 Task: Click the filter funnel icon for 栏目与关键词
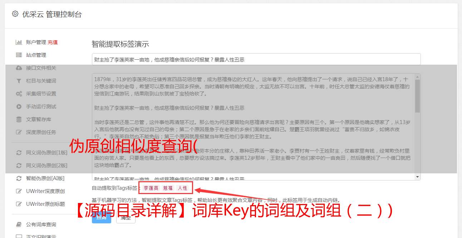click(19, 81)
